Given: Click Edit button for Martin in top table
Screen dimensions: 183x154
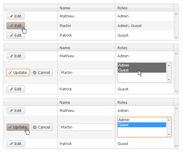Looking at the screenshot, I should tap(16, 26).
